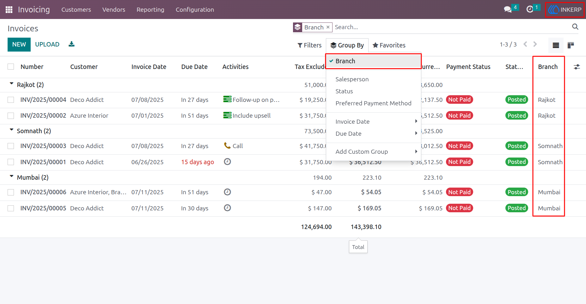Collapse the Rajkot (2) group

(27, 85)
